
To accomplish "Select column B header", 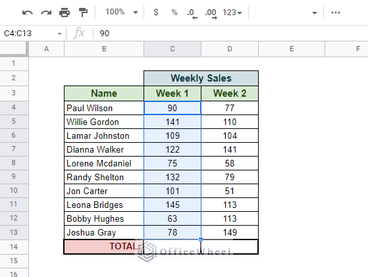I will [x=104, y=49].
